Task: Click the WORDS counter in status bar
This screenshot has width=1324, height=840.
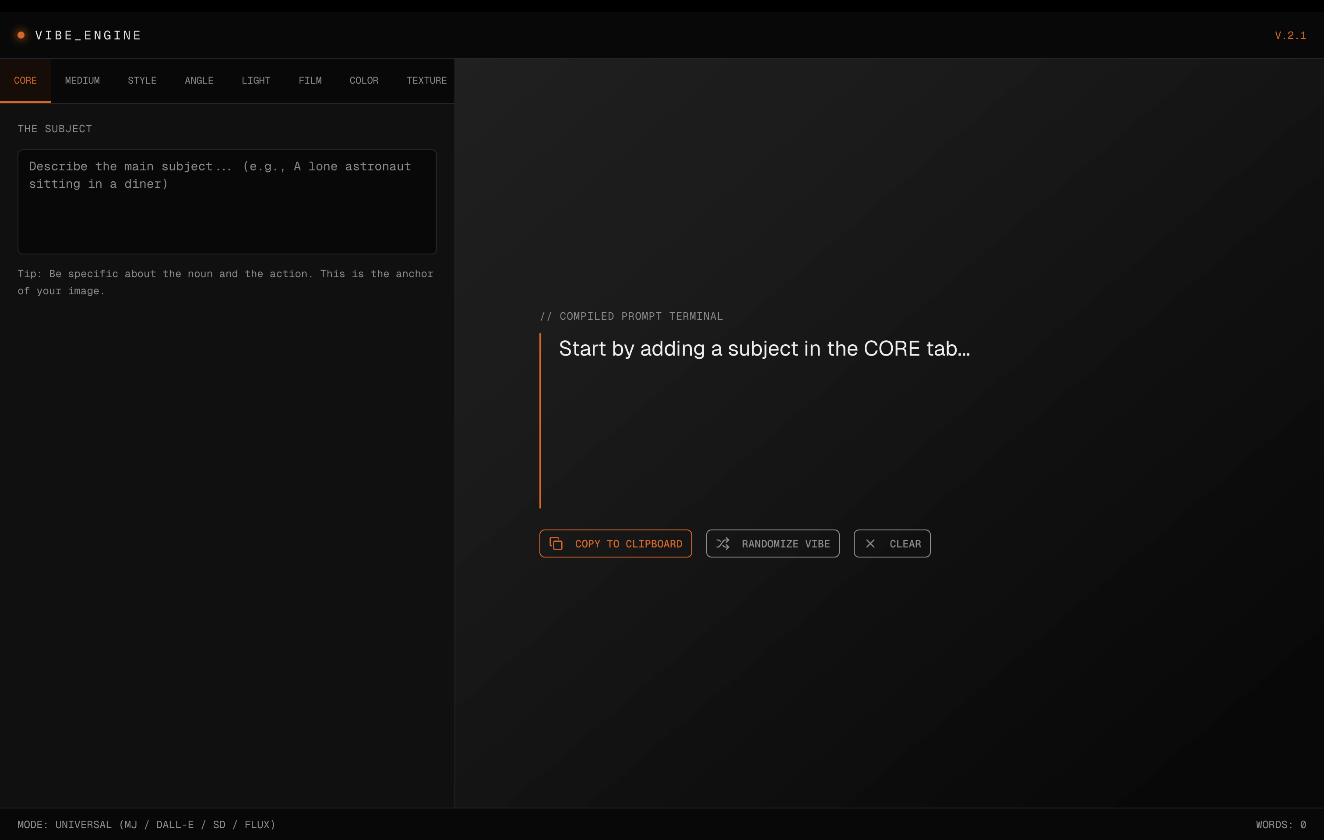Action: pyautogui.click(x=1280, y=824)
